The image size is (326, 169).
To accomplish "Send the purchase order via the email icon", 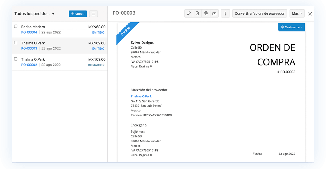I will (x=214, y=13).
